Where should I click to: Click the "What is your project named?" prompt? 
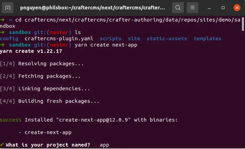48,145
